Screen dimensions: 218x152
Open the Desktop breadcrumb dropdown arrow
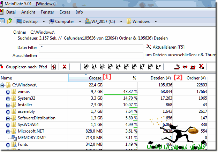pyautogui.click(x=44, y=22)
